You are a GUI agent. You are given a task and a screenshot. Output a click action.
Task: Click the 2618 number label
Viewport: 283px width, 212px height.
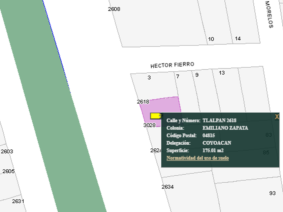point(143,102)
